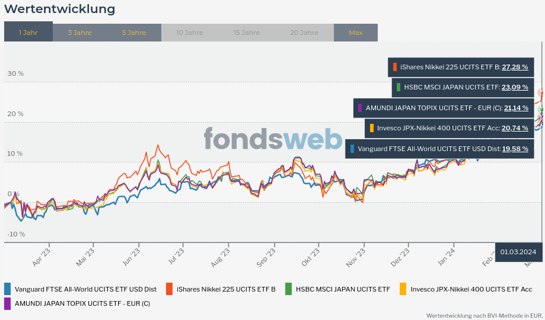Click the iShares Nikkei 27,28 % tooltip

461,67
